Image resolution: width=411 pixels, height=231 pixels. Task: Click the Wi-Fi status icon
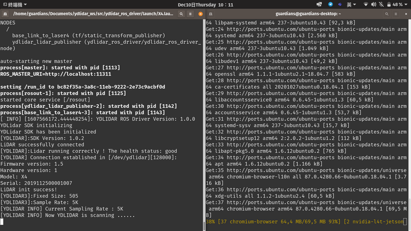366,5
